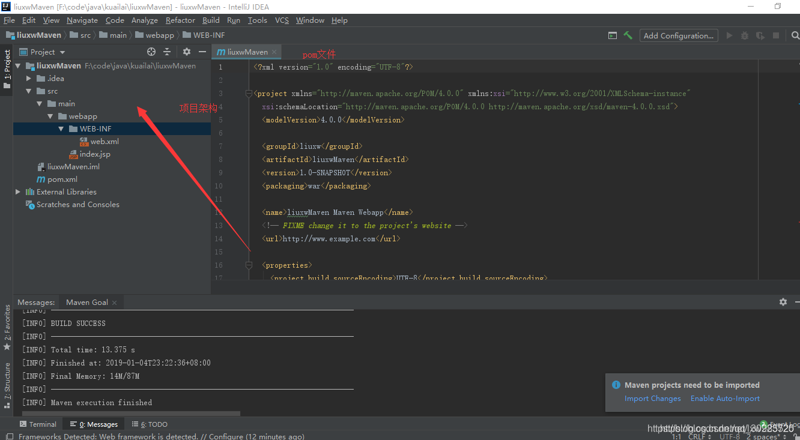Toggle the 2: Favorites side tab

click(x=7, y=328)
